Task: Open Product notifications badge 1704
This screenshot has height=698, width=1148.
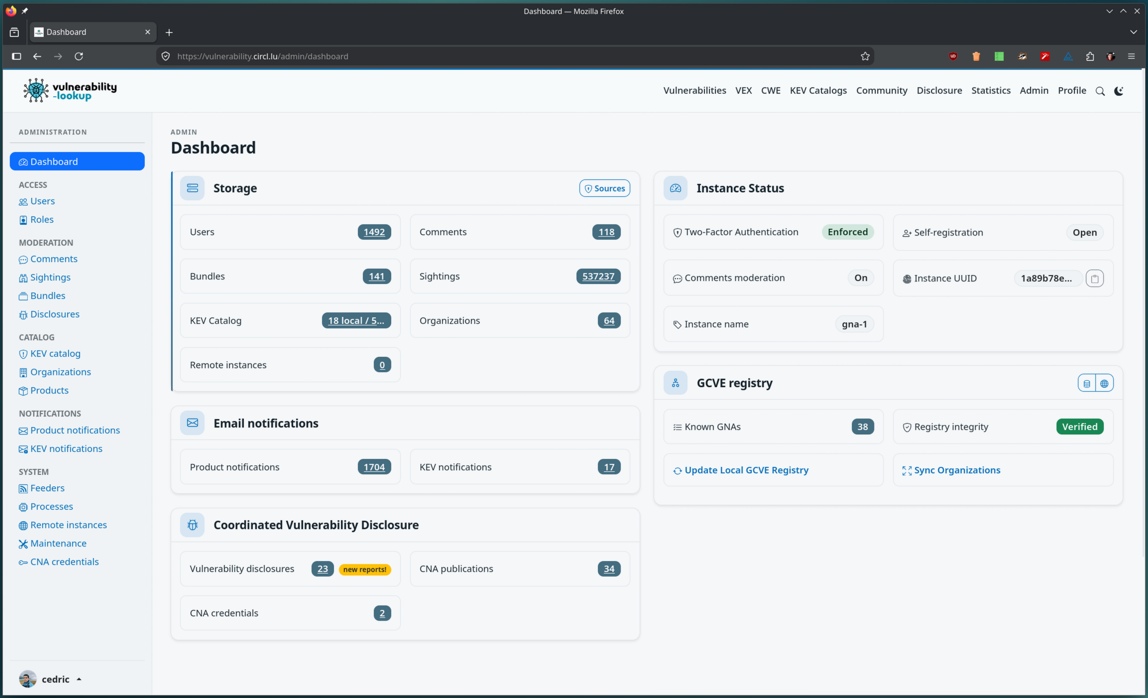Action: (374, 467)
